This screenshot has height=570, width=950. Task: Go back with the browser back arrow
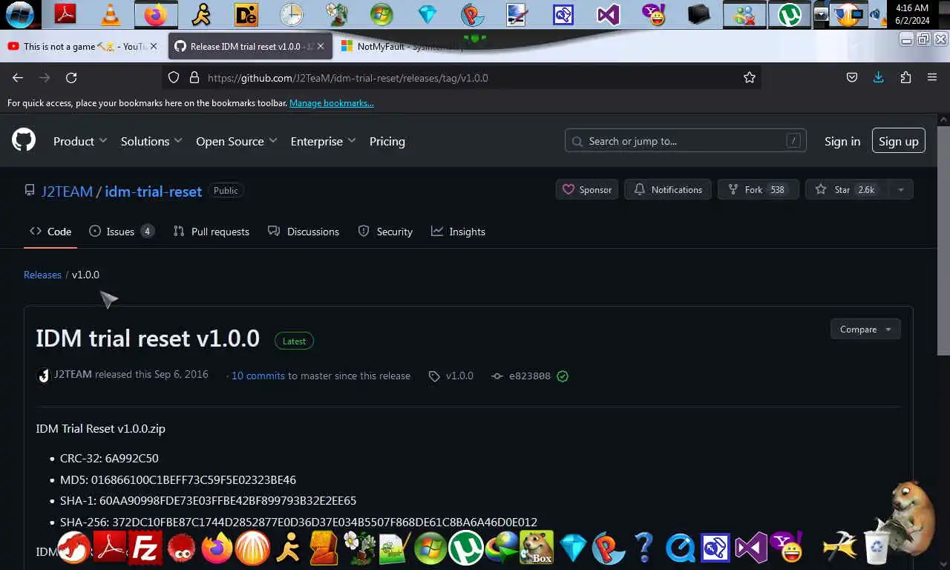point(18,77)
